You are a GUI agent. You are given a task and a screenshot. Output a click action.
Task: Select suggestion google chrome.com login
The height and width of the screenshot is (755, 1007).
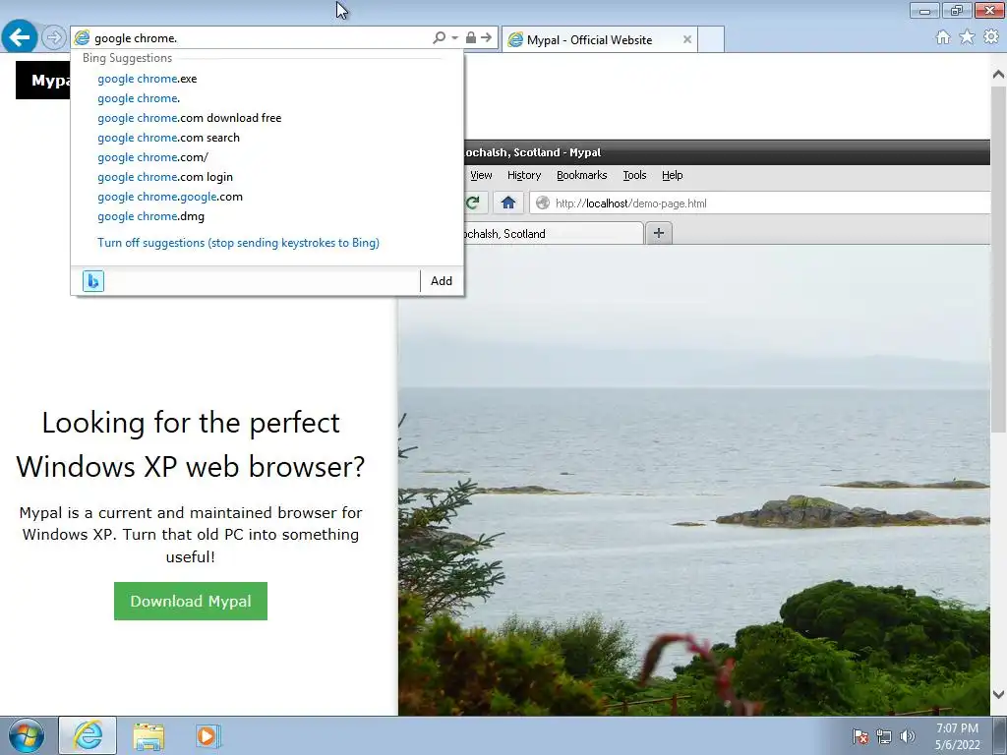point(165,177)
